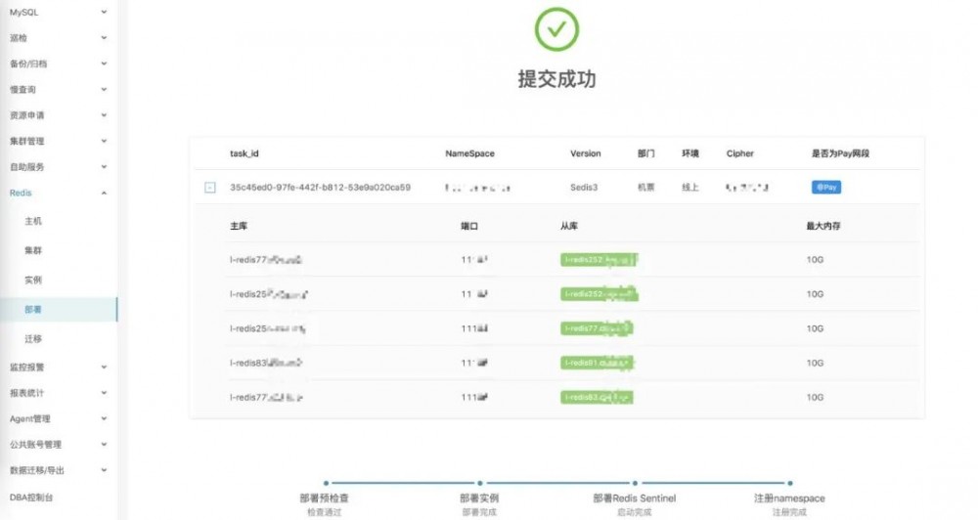Click the green slave tag l-redis83
Image resolution: width=978 pixels, height=520 pixels.
pos(597,397)
